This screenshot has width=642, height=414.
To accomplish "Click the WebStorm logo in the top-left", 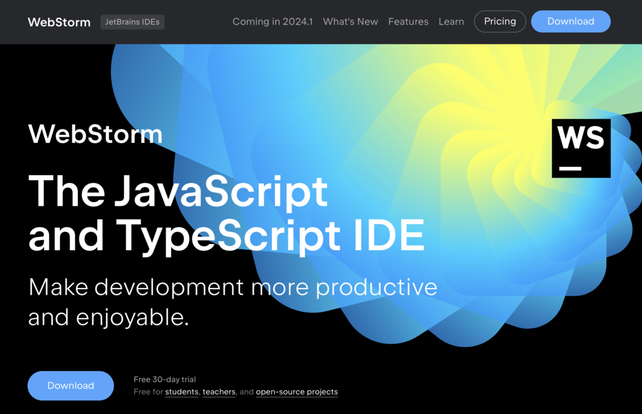I will pos(59,21).
